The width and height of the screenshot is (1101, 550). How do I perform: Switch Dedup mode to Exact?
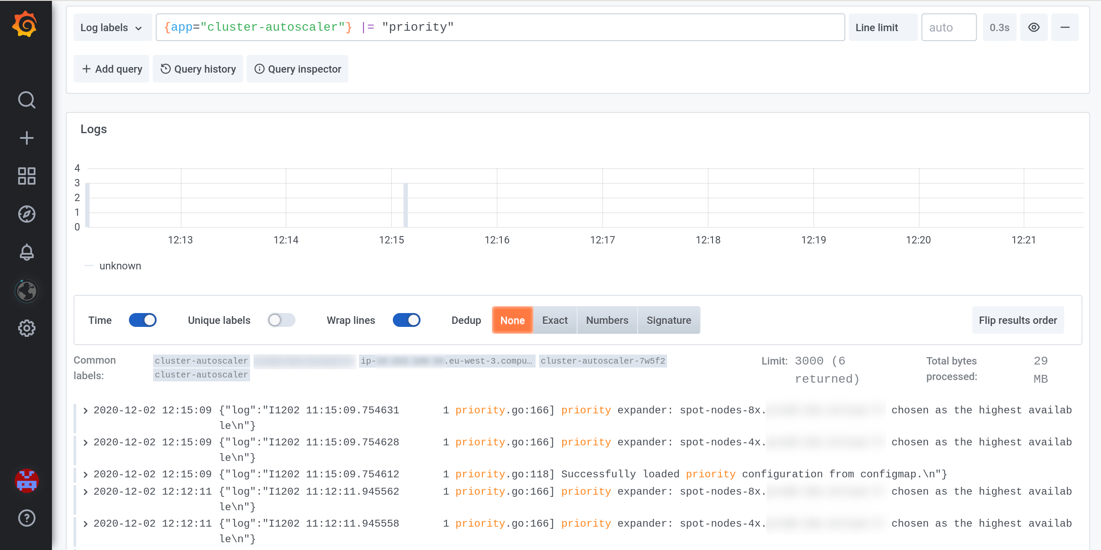coord(555,320)
